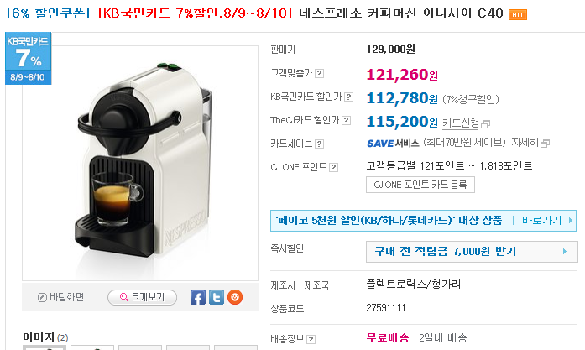The image size is (585, 350).
Task: Open help icon next to 카드세이브
Action: tap(320, 144)
